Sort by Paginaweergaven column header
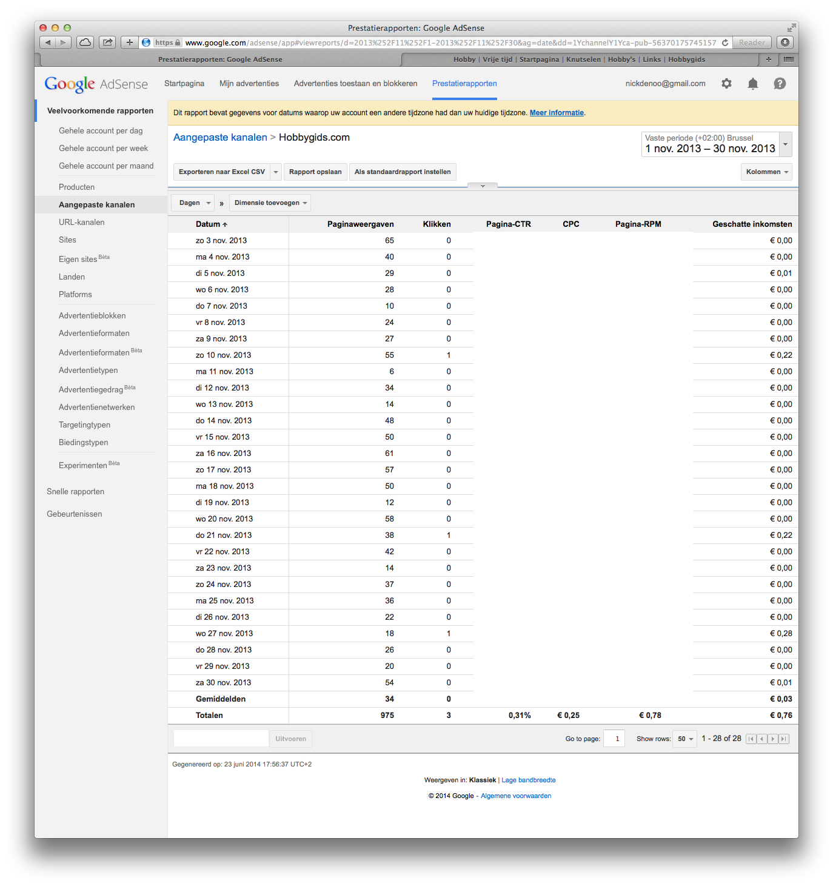The width and height of the screenshot is (833, 886). tap(360, 224)
